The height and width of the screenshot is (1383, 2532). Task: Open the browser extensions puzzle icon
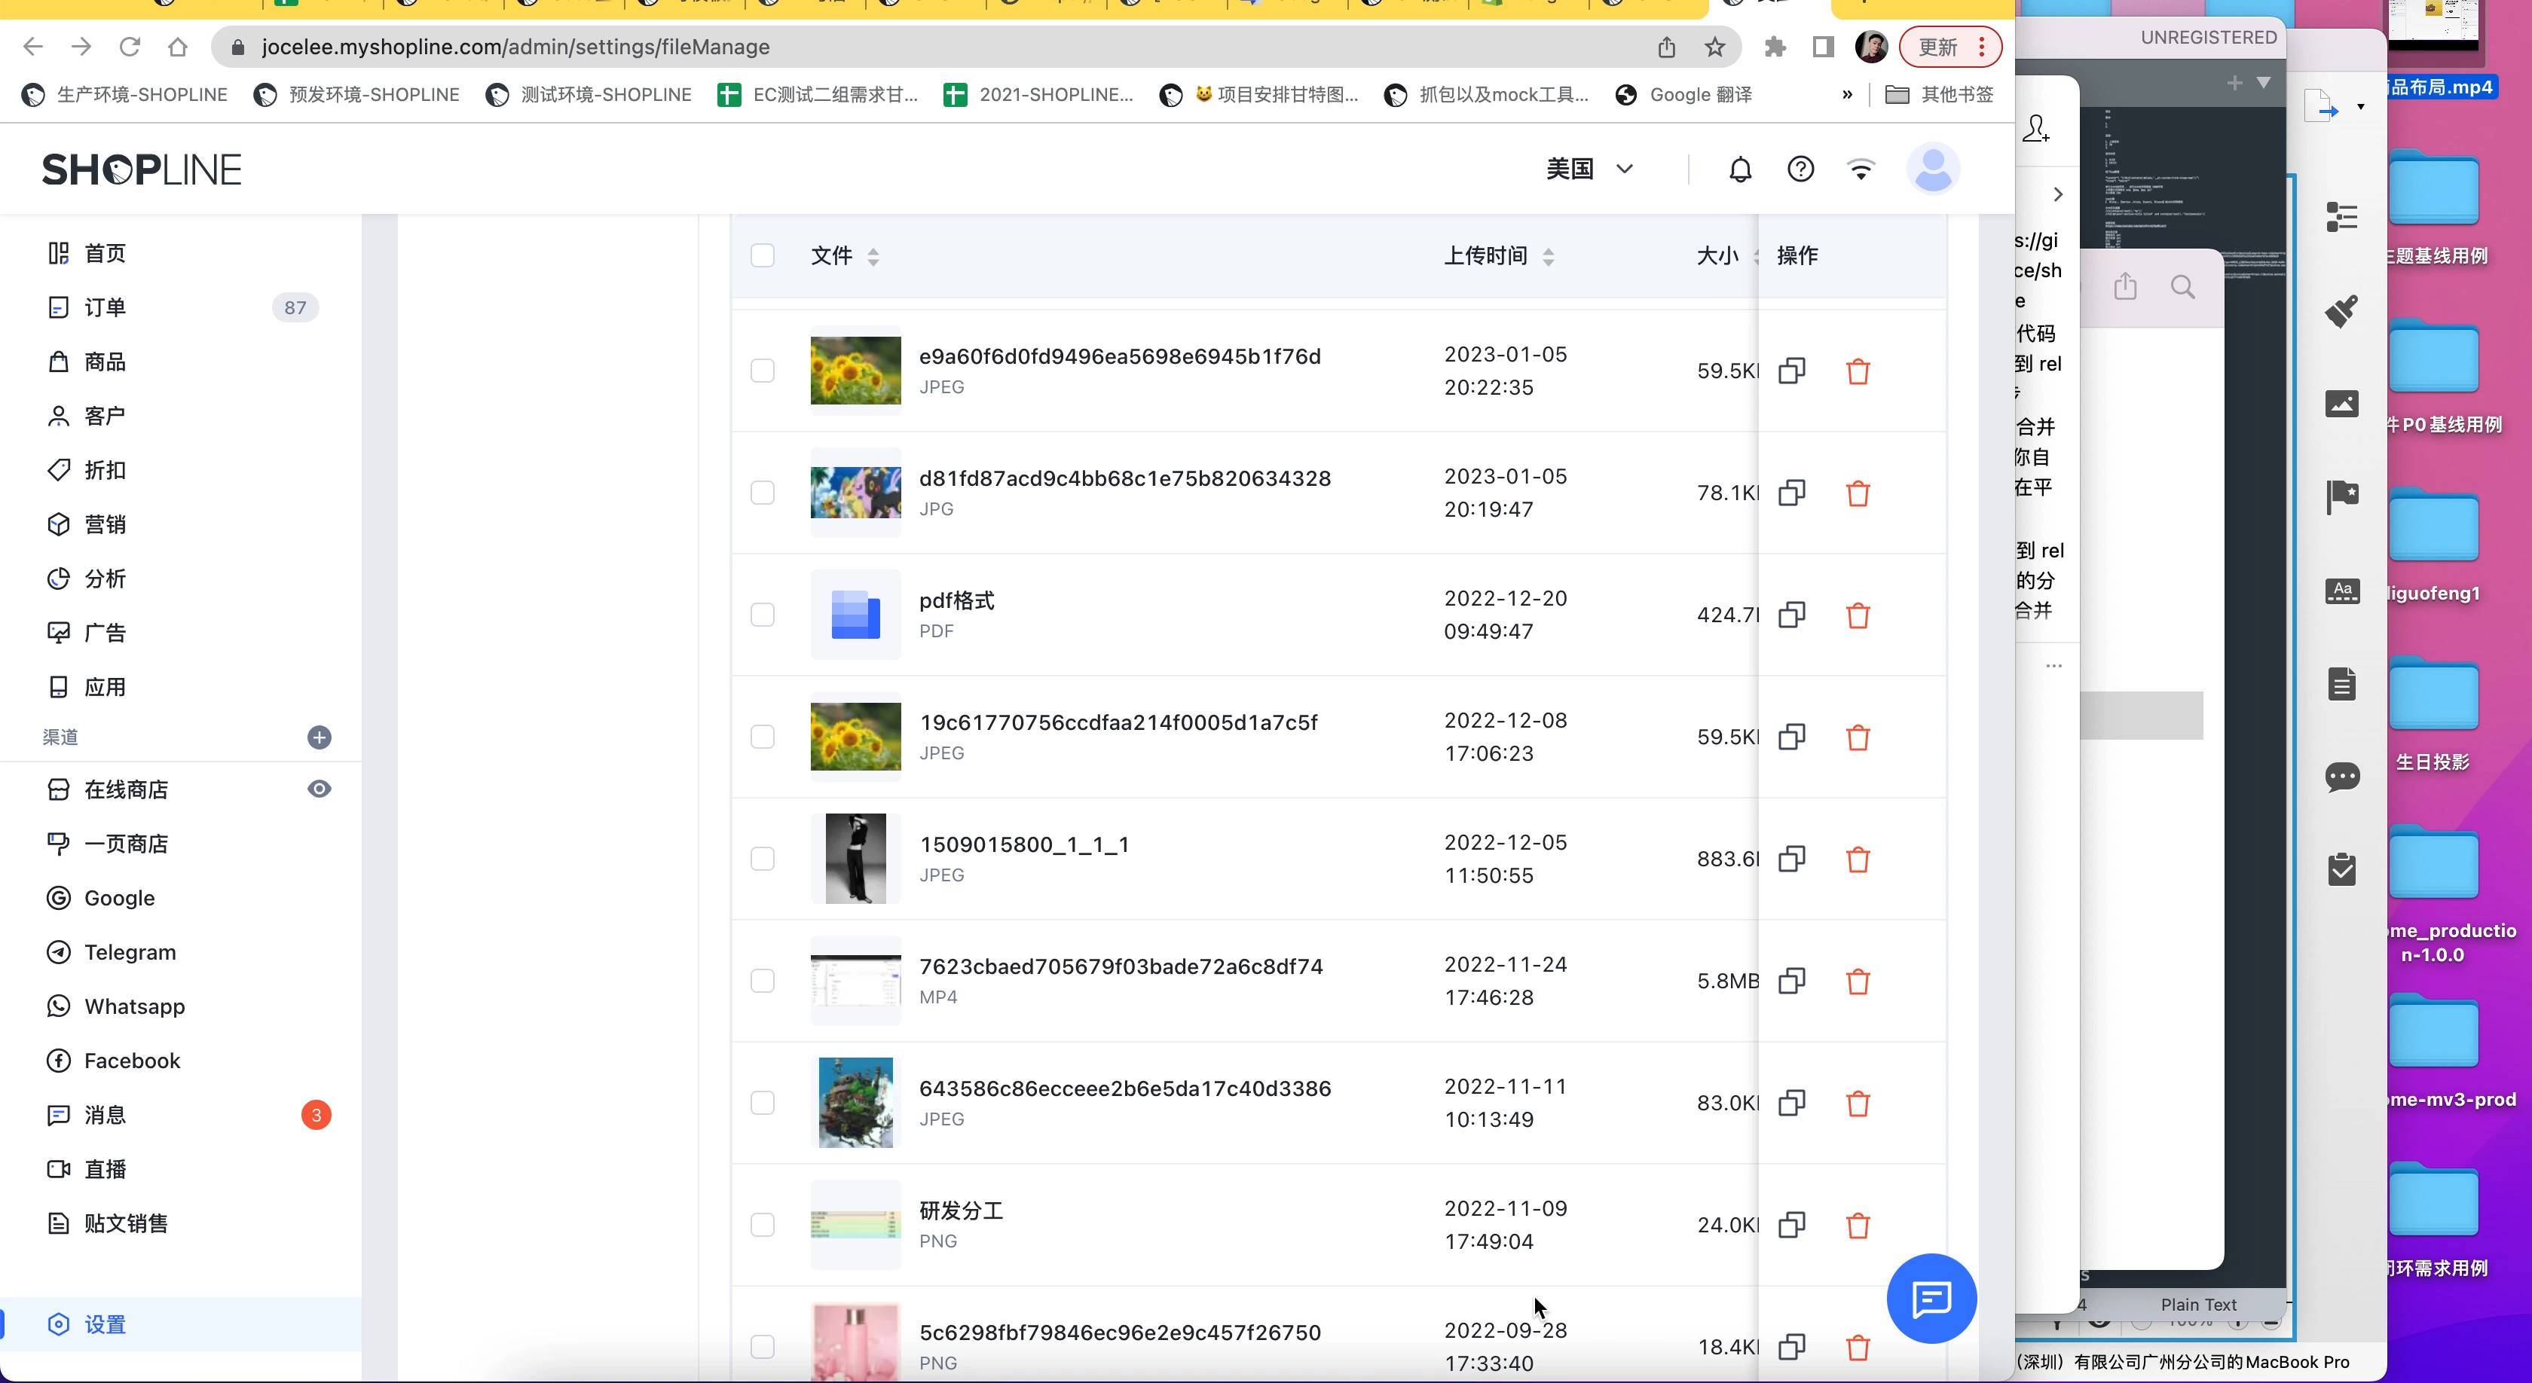1775,46
